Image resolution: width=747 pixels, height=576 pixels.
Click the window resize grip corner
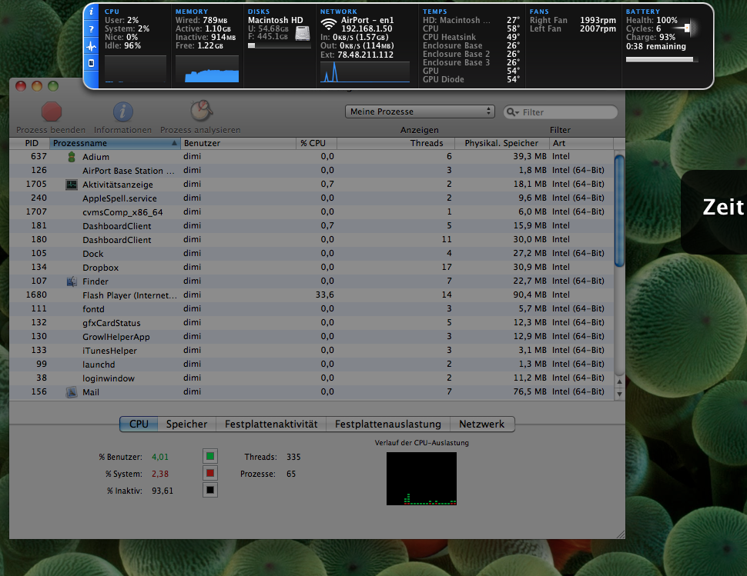pos(620,534)
